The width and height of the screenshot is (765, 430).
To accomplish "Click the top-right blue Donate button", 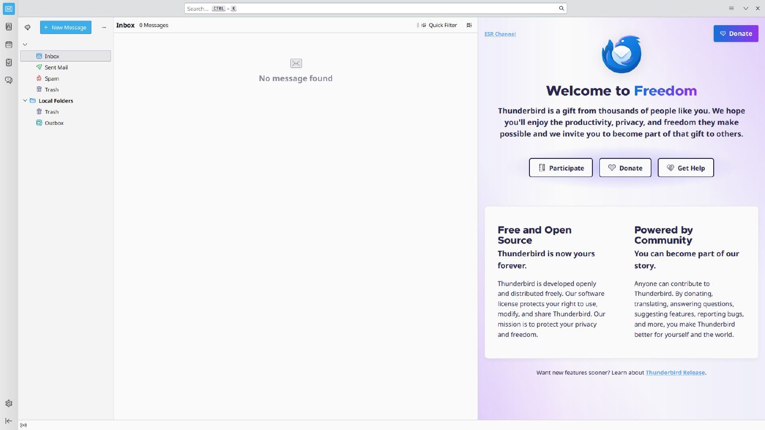I will pyautogui.click(x=736, y=34).
